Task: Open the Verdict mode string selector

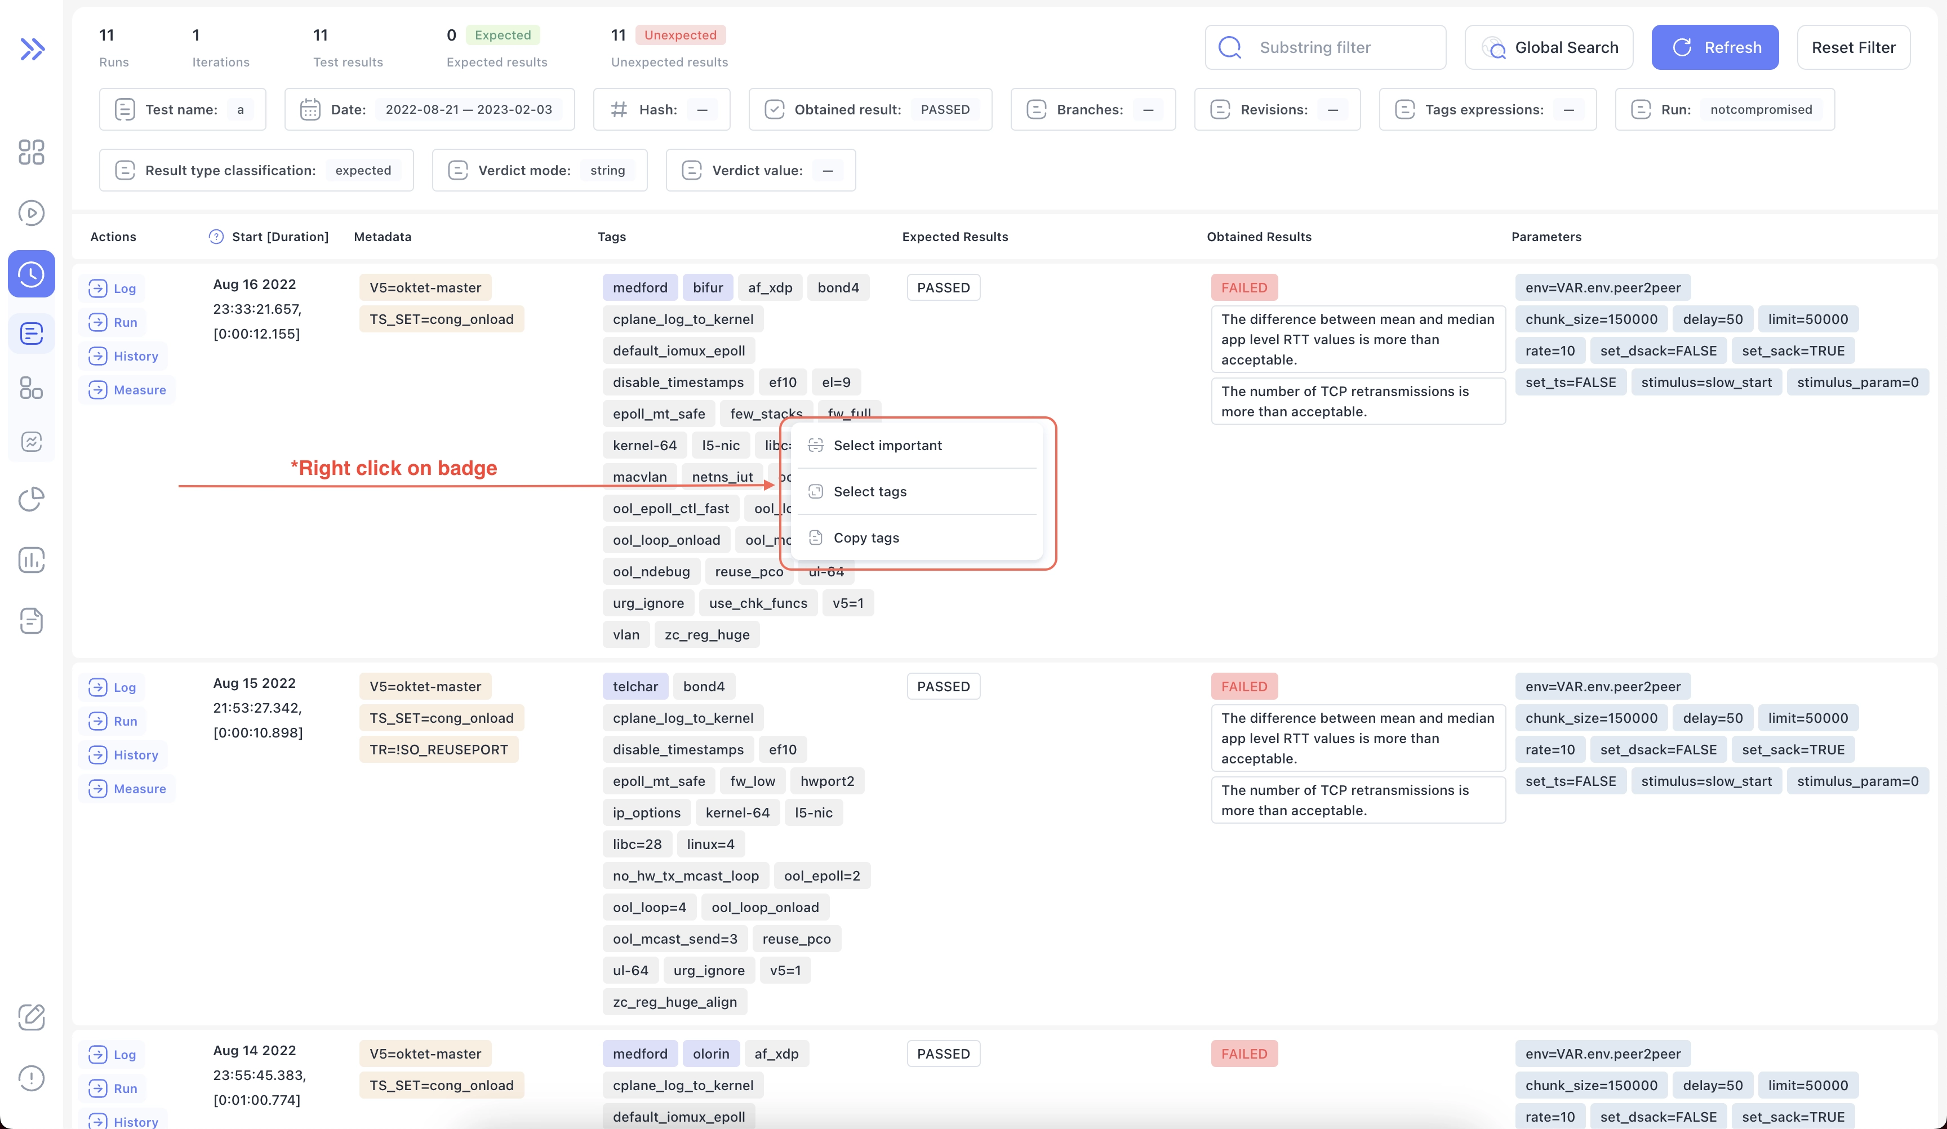Action: pyautogui.click(x=607, y=170)
